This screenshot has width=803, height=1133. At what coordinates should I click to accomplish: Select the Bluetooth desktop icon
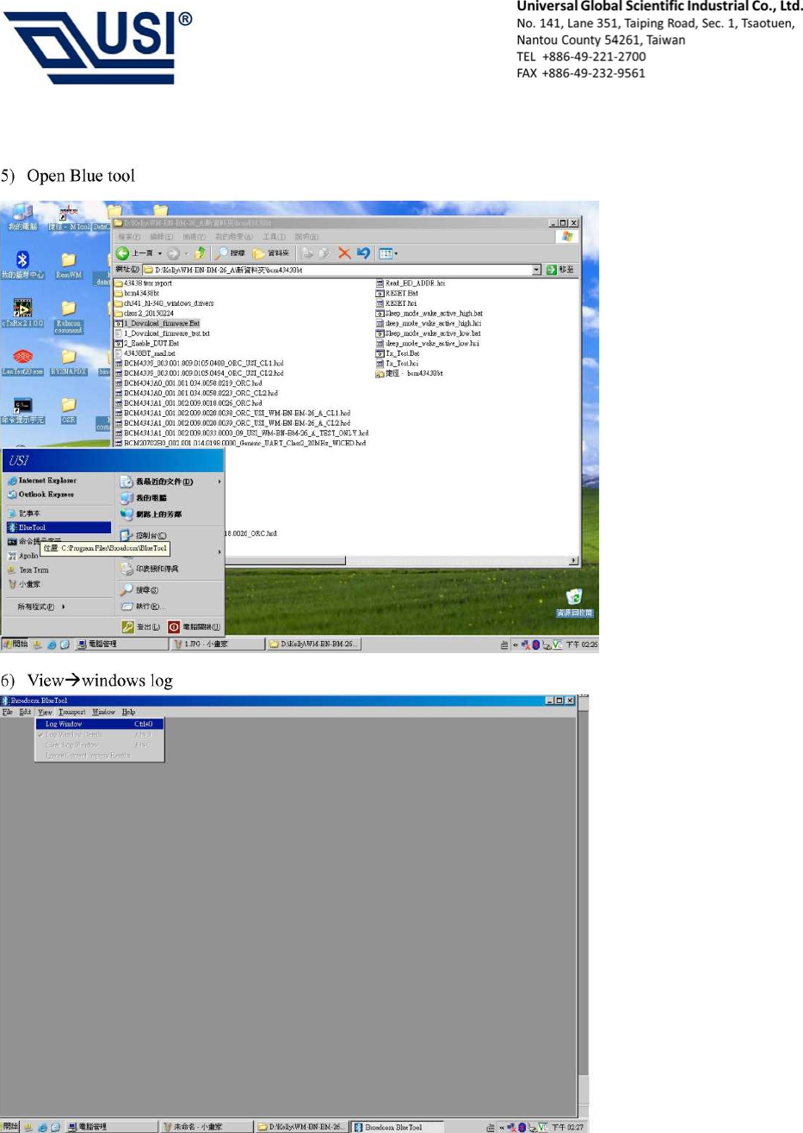(x=22, y=265)
